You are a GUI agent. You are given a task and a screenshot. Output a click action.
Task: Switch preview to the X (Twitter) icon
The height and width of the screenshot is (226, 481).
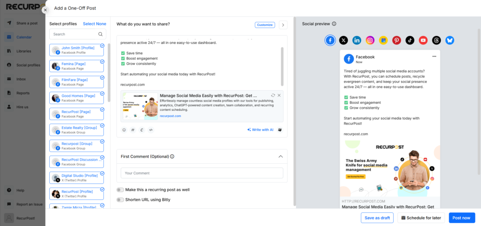(x=343, y=40)
